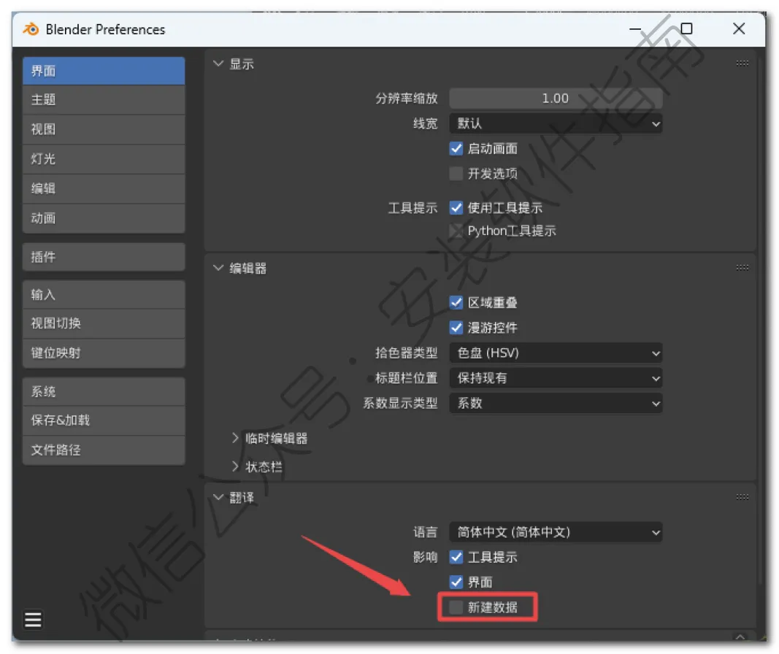Maximize the Blender Preferences window

(686, 28)
